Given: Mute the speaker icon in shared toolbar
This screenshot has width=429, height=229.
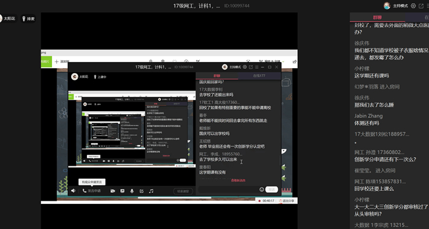Looking at the screenshot, I should [x=73, y=191].
